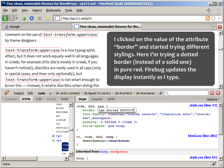Reload the page with the blue refresh icon
The width and height of the screenshot is (224, 168).
click(32, 18)
